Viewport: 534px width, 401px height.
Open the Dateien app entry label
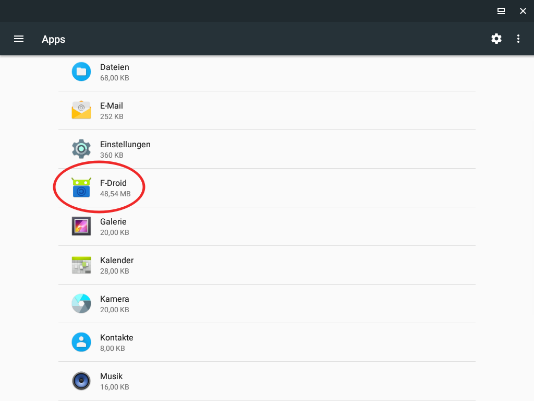tap(114, 67)
